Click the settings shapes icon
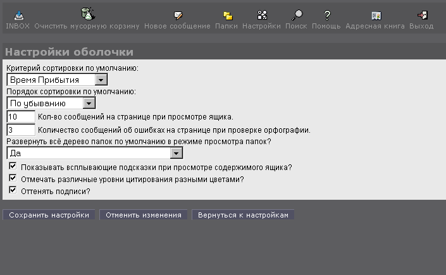Viewport: 446px width, 275px height. (x=262, y=15)
